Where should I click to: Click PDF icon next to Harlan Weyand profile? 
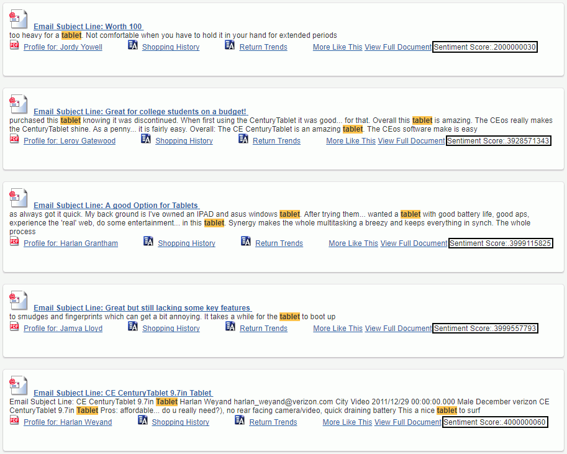pyautogui.click(x=14, y=420)
